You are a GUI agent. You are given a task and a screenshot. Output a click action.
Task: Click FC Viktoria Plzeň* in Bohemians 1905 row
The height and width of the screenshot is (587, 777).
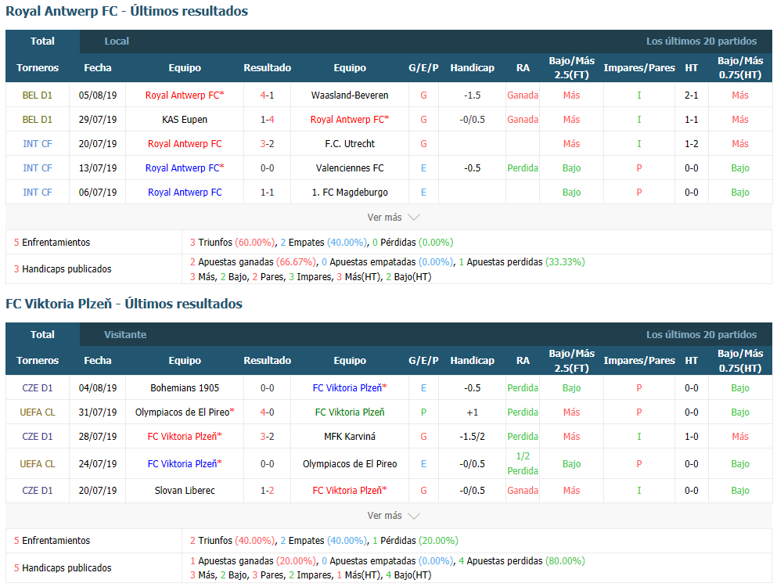click(x=350, y=388)
